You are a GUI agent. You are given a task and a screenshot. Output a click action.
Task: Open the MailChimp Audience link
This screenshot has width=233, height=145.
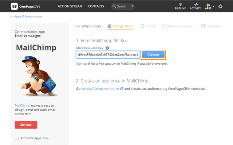coord(102,88)
